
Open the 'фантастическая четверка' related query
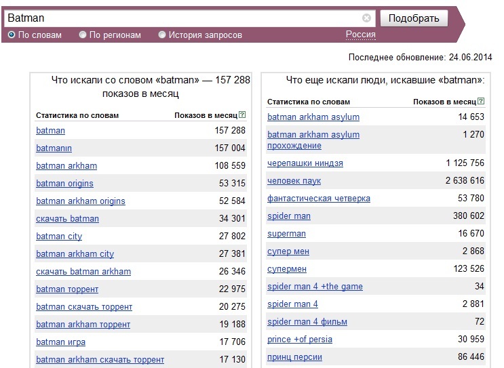click(x=319, y=199)
